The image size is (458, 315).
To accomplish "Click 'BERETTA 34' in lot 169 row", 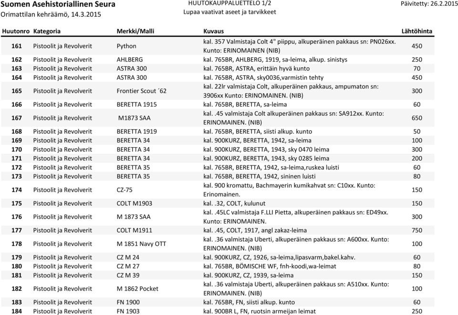I will [x=133, y=141].
